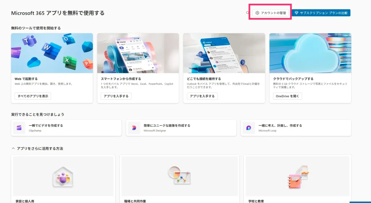Screen dimensions: 371x203
Task: Collapse アプリをさらに活用する方法 section
Action: click(13, 148)
